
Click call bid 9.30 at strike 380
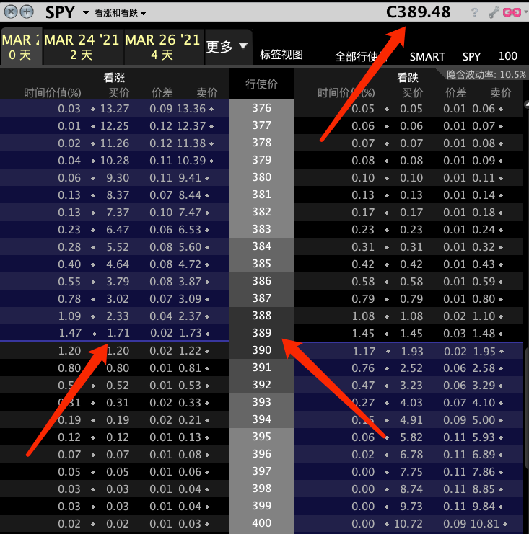[118, 178]
